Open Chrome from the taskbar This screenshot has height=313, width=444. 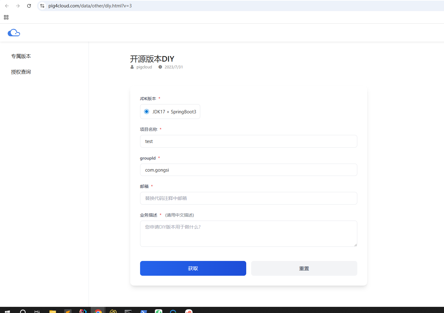(x=98, y=311)
